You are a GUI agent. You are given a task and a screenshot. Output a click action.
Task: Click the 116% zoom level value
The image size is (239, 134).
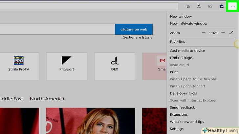pyautogui.click(x=213, y=33)
